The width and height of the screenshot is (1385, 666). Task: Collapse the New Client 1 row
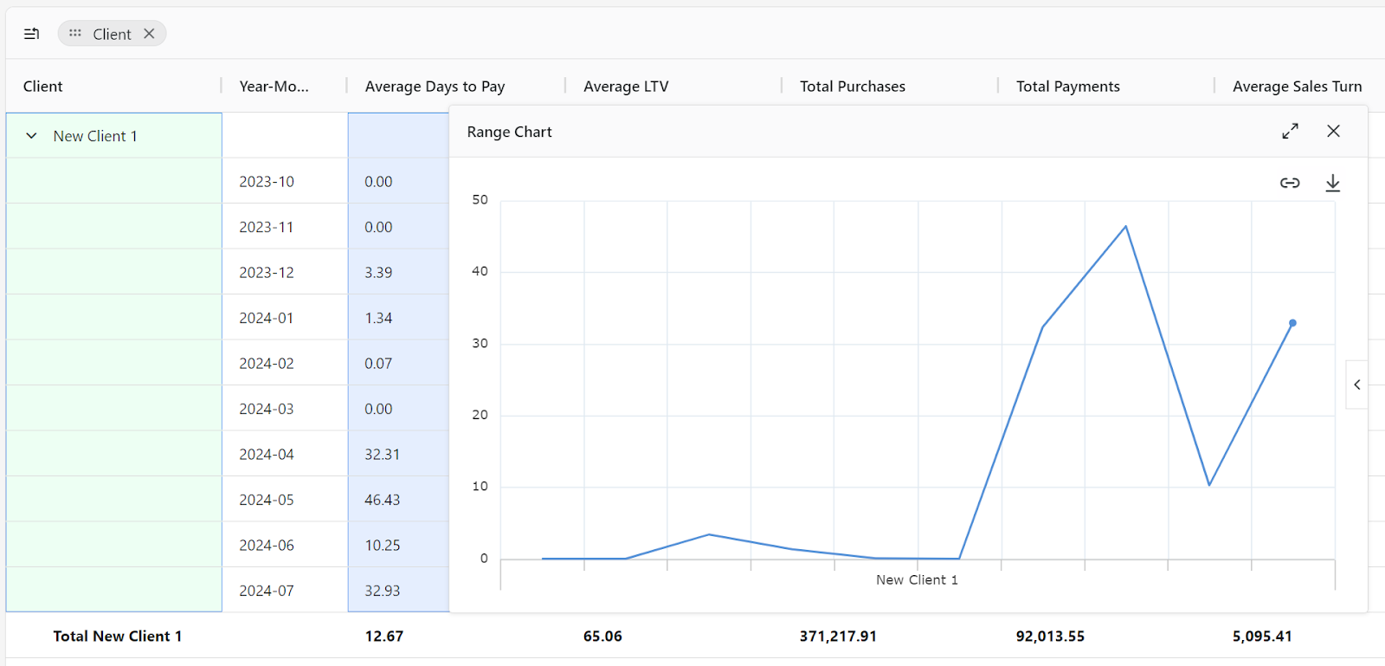[32, 136]
